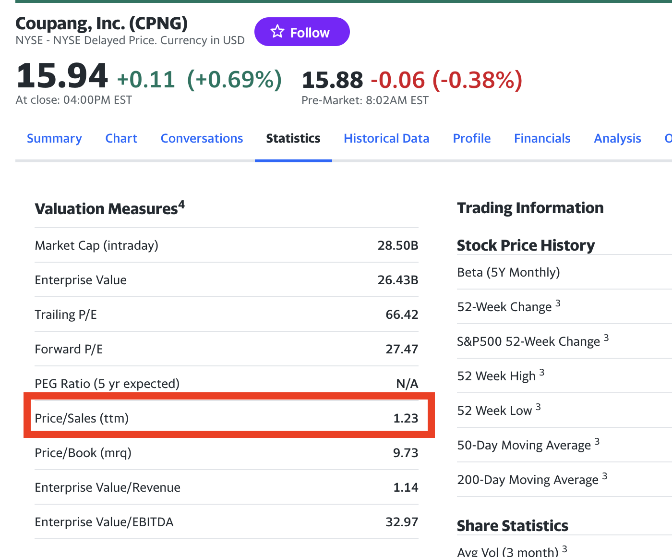Click the 28.50B market cap value
This screenshot has height=557, width=672.
(x=398, y=245)
